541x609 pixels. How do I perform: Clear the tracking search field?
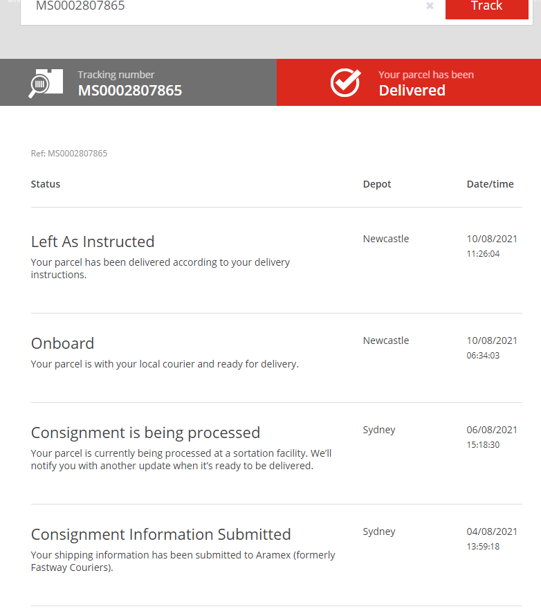430,6
